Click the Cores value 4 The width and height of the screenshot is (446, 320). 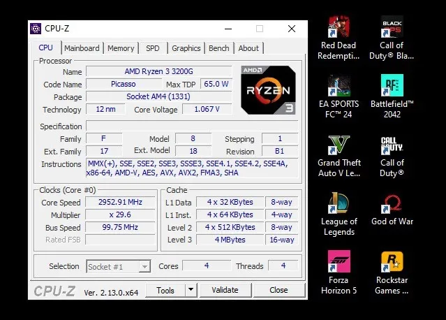(207, 266)
